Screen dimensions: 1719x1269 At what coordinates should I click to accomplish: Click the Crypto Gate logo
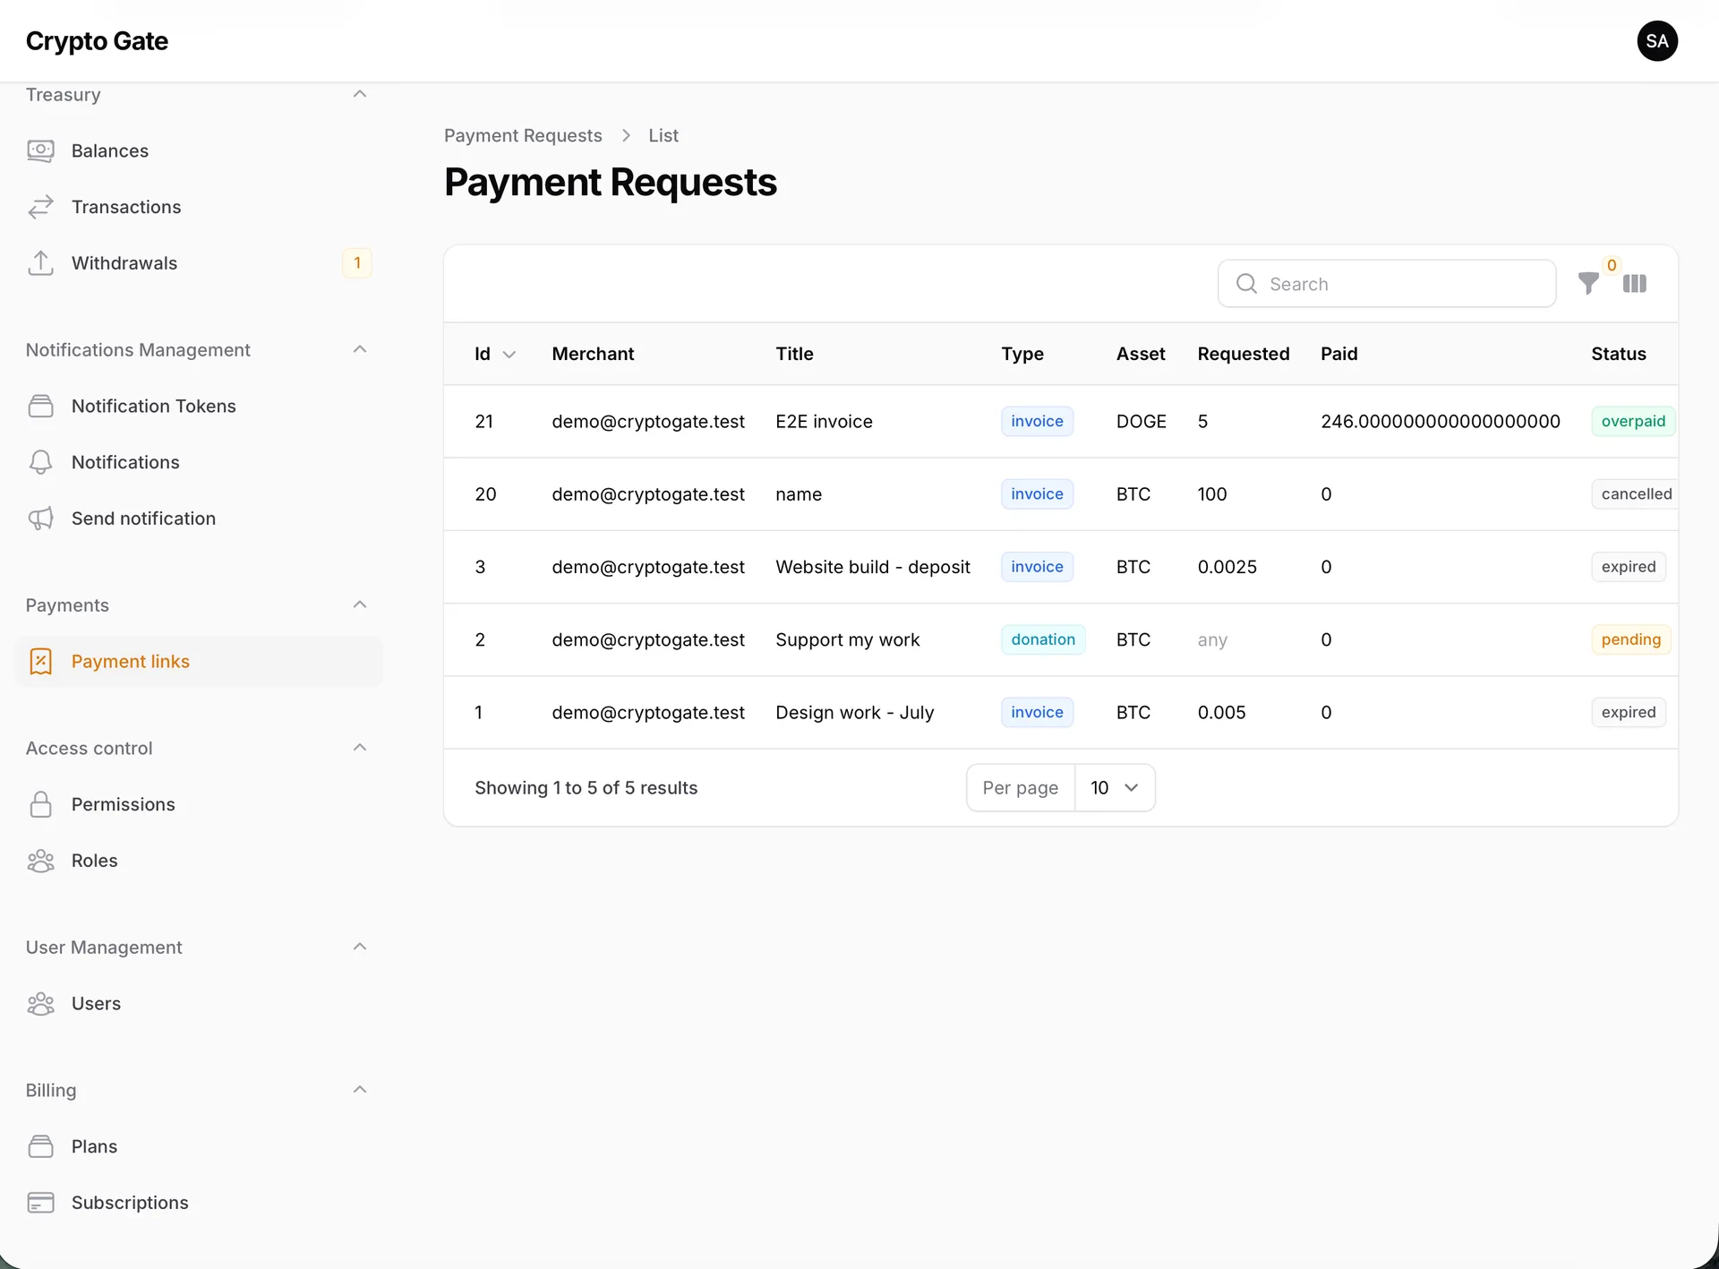tap(97, 41)
